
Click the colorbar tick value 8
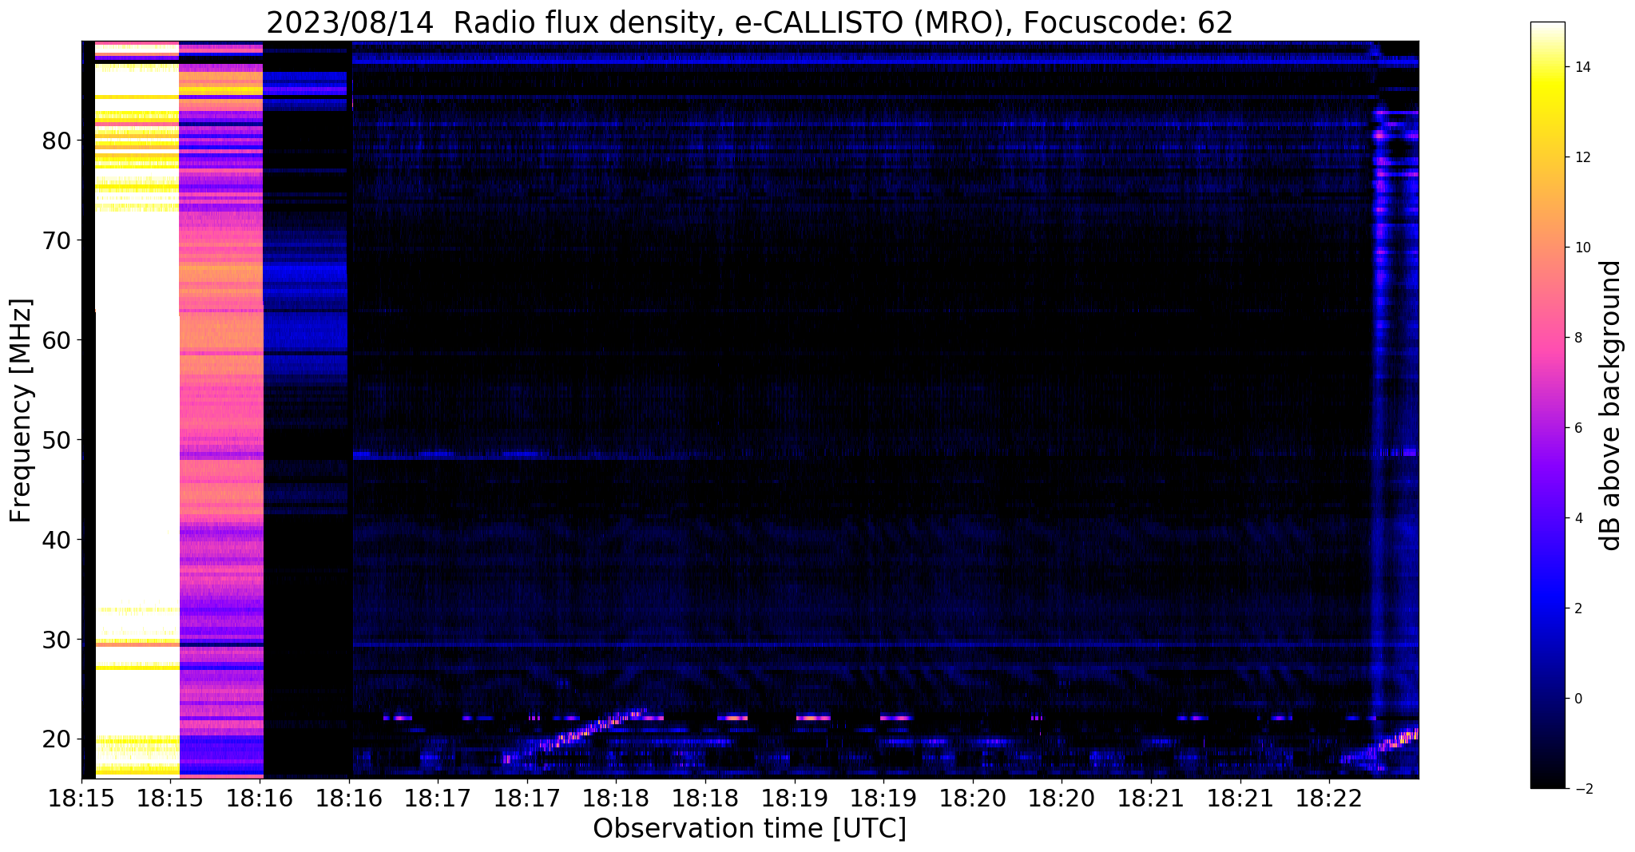[x=1577, y=338]
